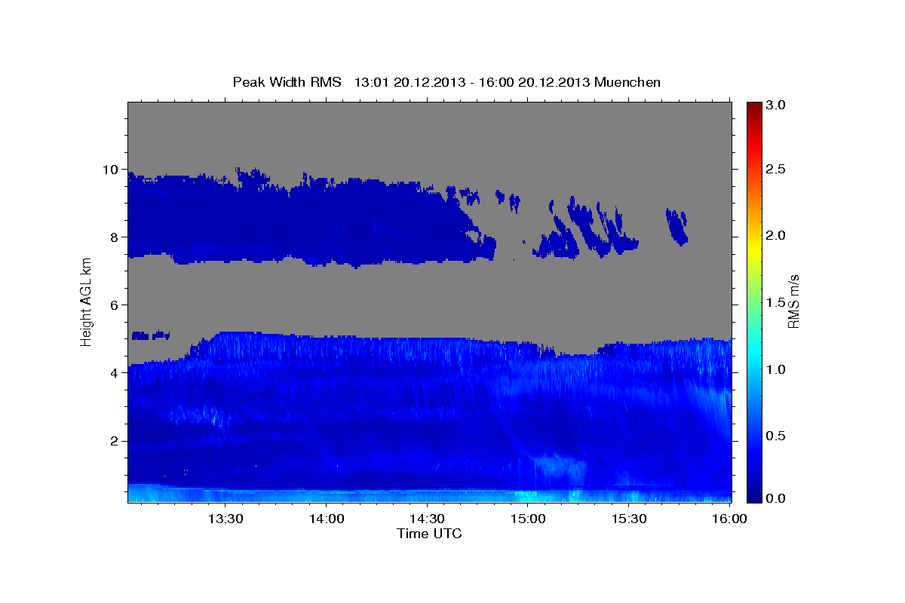Click the isolated cloud fragment near 15:45 at 8 km
905x603 pixels.
pos(676,227)
